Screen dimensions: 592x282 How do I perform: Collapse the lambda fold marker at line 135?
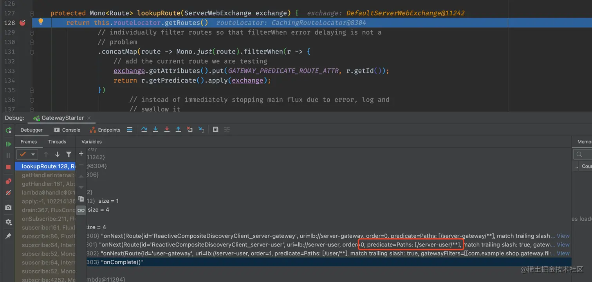[x=32, y=90]
